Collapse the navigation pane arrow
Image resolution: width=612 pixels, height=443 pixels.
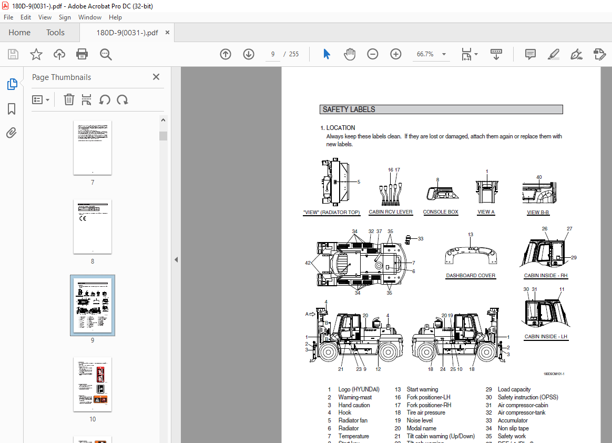click(176, 259)
